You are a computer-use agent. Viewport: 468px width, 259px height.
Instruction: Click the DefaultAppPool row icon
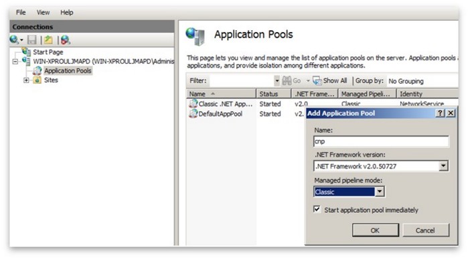coord(193,113)
